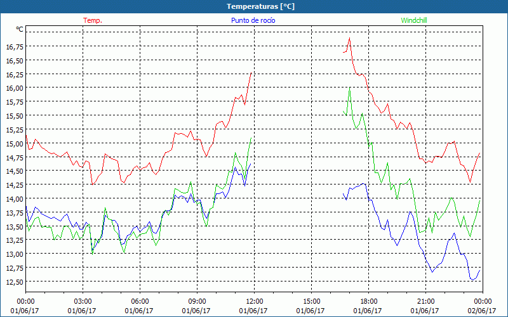The width and height of the screenshot is (508, 317).
Task: Click the blue dew point minimum before midnight
Action: [x=473, y=280]
